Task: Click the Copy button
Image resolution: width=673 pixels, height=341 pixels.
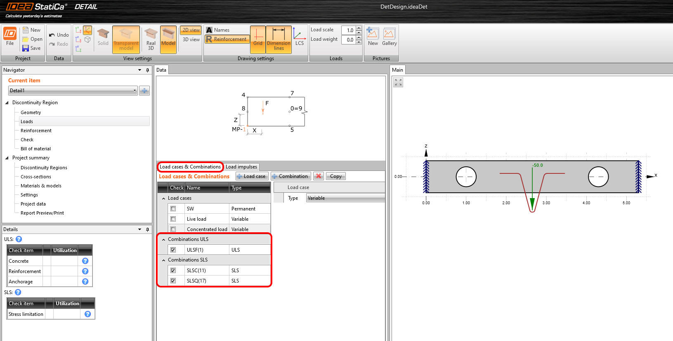Action: click(x=335, y=176)
